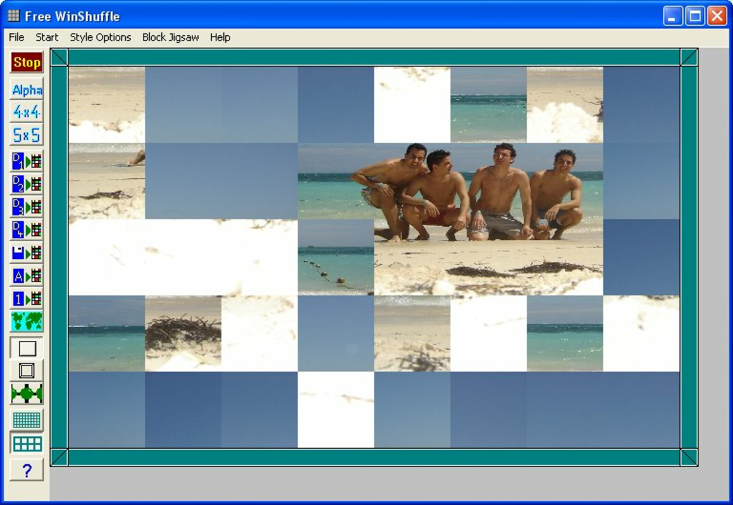Select the double square frame style

[27, 371]
